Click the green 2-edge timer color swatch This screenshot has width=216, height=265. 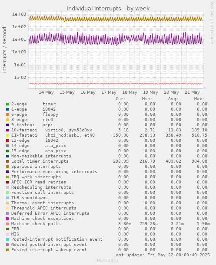tap(7, 104)
